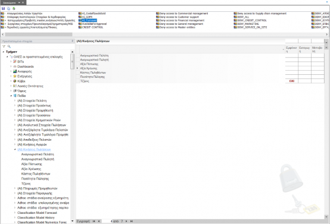330x224 pixels.
Task: Collapse the root Τμήματα tree node
Action: click(4, 52)
